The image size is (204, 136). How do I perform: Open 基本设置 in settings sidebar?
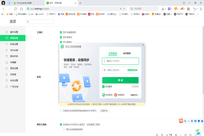pyautogui.click(x=13, y=32)
